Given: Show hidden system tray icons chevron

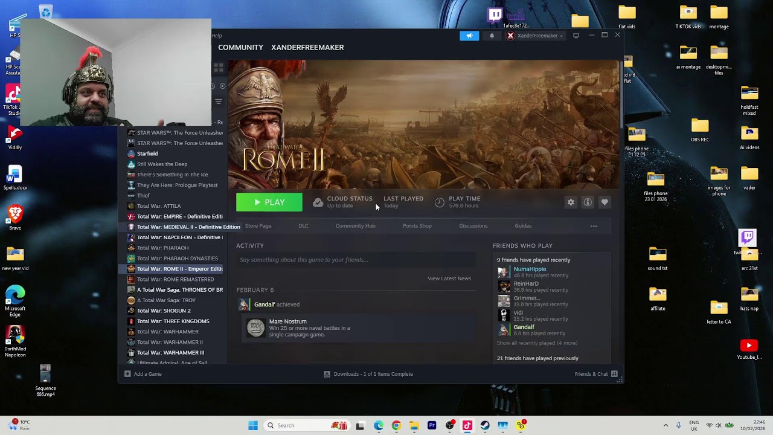Looking at the screenshot, I should coord(666,425).
